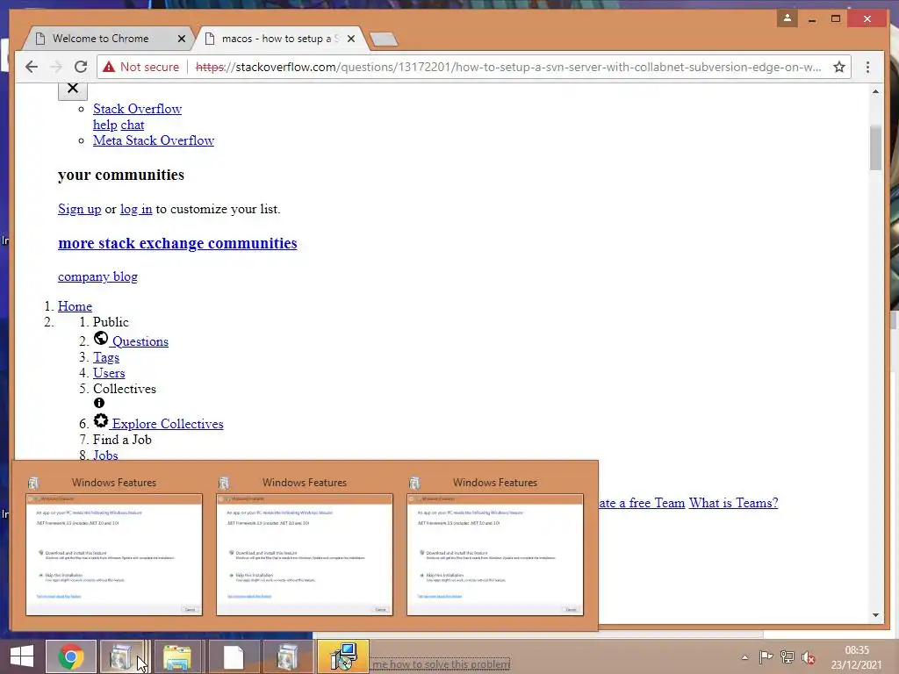
Task: Click the Not secure warning icon
Action: point(108,67)
